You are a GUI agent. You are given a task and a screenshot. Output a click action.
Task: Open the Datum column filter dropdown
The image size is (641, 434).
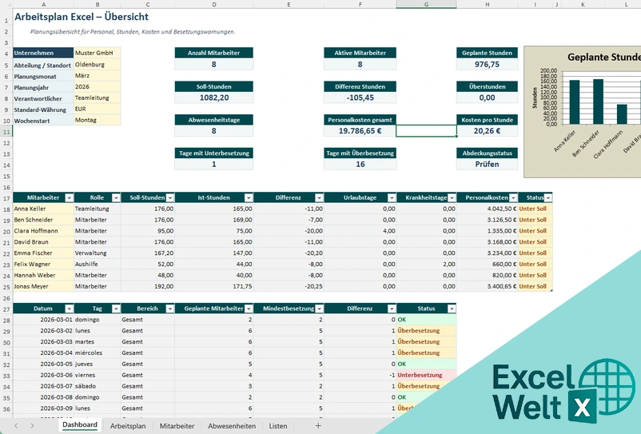(69, 309)
